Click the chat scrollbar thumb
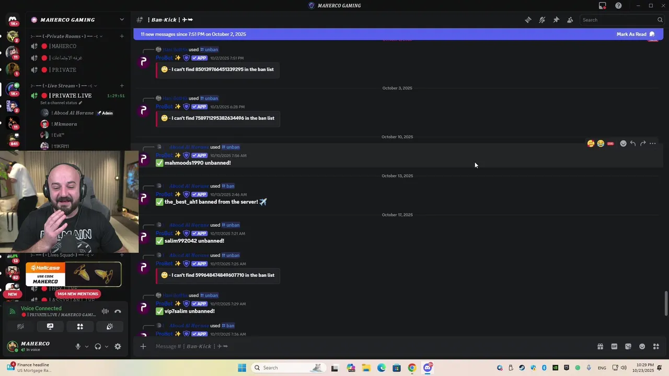Screen dimensions: 669x376 click(x=666, y=303)
